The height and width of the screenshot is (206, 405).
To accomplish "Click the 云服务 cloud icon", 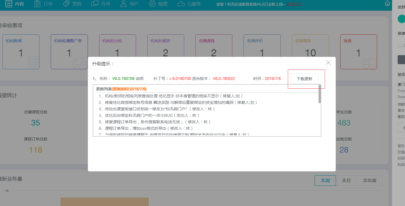I will coord(181,4).
